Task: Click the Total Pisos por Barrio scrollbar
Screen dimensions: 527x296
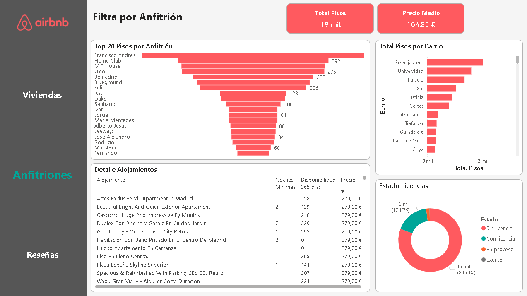Action: [x=517, y=60]
